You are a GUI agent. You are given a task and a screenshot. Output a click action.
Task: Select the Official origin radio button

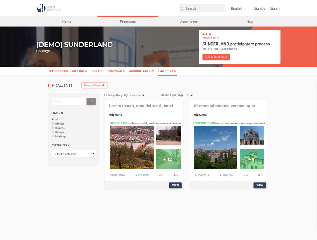52,124
